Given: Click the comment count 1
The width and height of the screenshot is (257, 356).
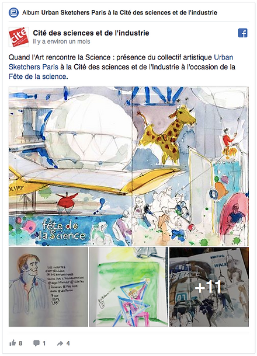Looking at the screenshot, I should coord(44,343).
